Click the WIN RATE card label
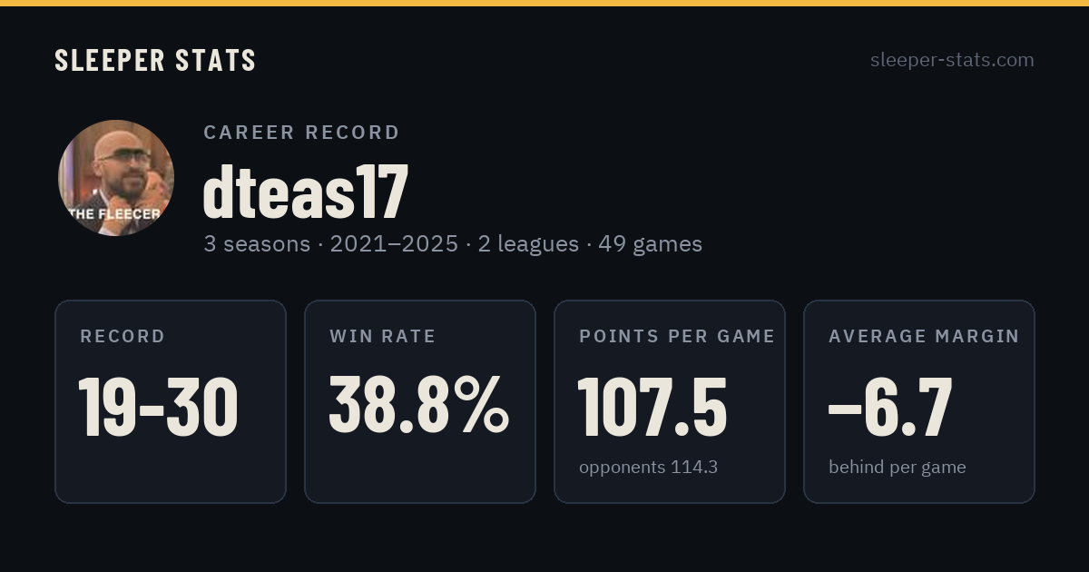The image size is (1089, 572). point(382,337)
